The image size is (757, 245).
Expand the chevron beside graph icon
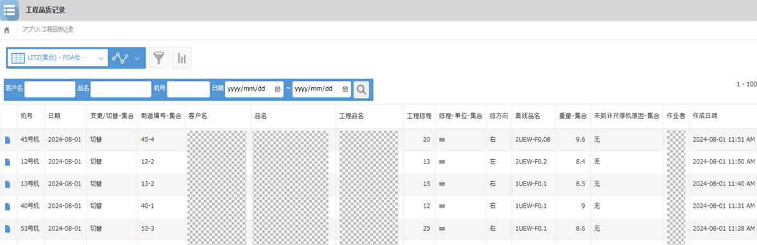[137, 58]
